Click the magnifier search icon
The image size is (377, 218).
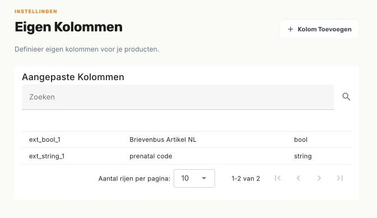(x=346, y=97)
